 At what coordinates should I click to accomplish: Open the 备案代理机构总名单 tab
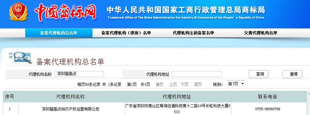(x=59, y=33)
